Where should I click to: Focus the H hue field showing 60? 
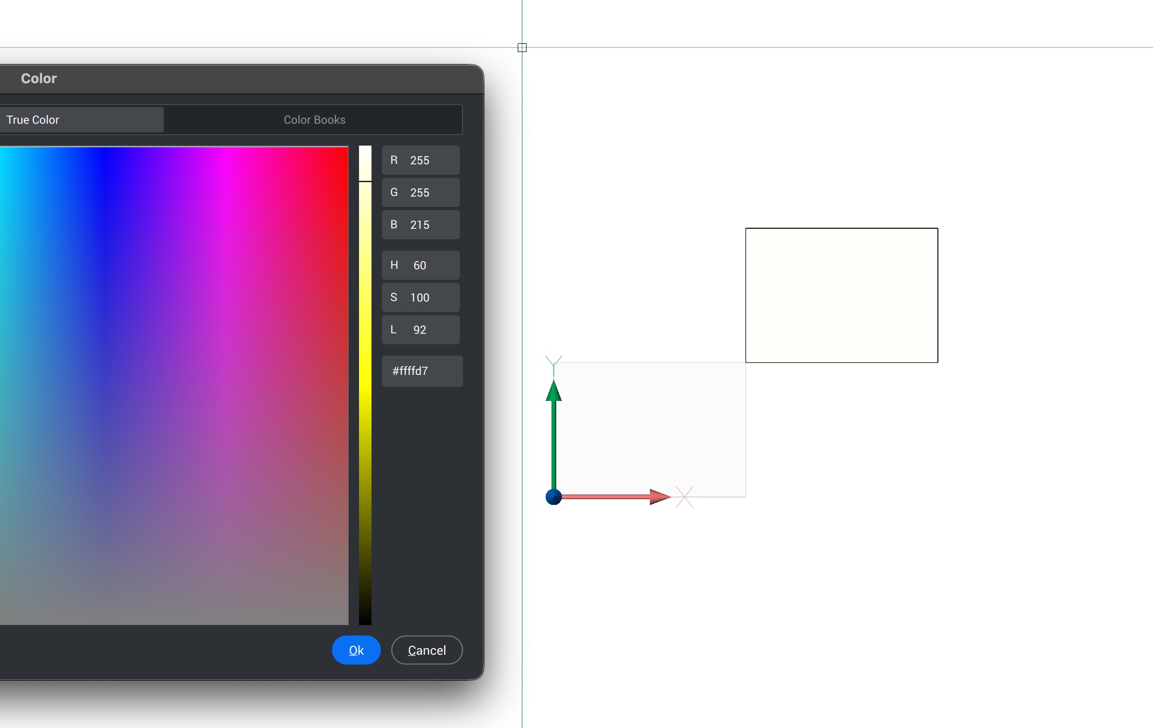[420, 265]
